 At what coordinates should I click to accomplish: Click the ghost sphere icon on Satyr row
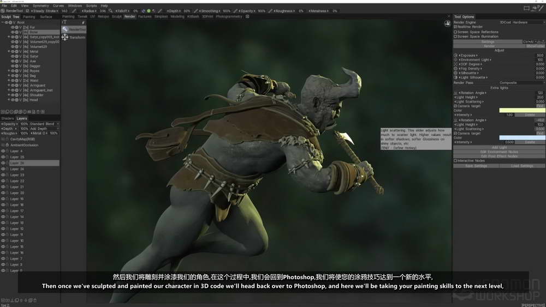coord(16,56)
